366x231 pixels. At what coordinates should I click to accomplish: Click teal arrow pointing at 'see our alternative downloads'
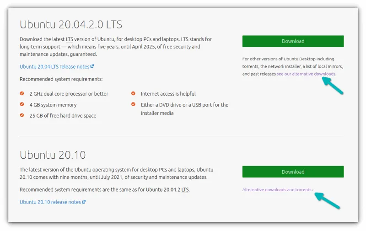[x=333, y=86]
